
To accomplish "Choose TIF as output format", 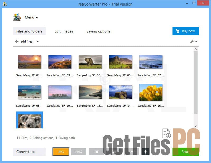I will [96, 152].
